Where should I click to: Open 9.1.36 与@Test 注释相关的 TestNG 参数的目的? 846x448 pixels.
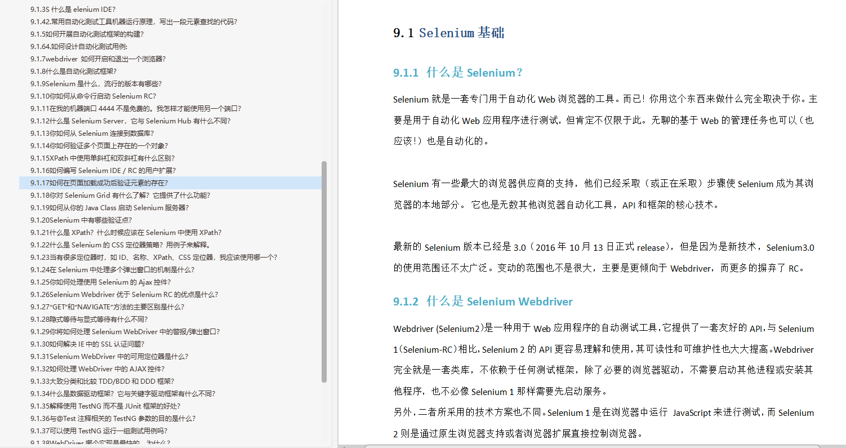113,418
